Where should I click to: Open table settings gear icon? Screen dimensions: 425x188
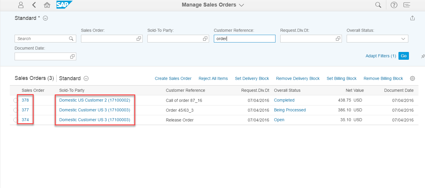pos(412,78)
